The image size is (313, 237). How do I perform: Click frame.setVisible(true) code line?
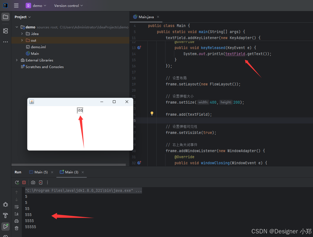tap(191, 133)
